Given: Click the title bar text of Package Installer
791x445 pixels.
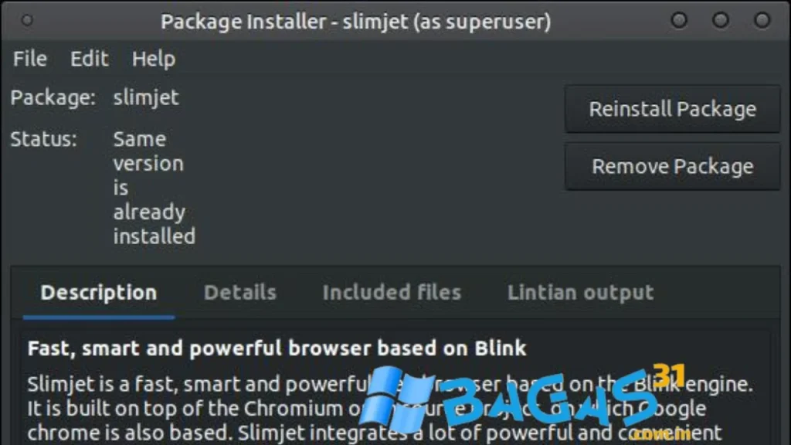Looking at the screenshot, I should click(x=355, y=22).
